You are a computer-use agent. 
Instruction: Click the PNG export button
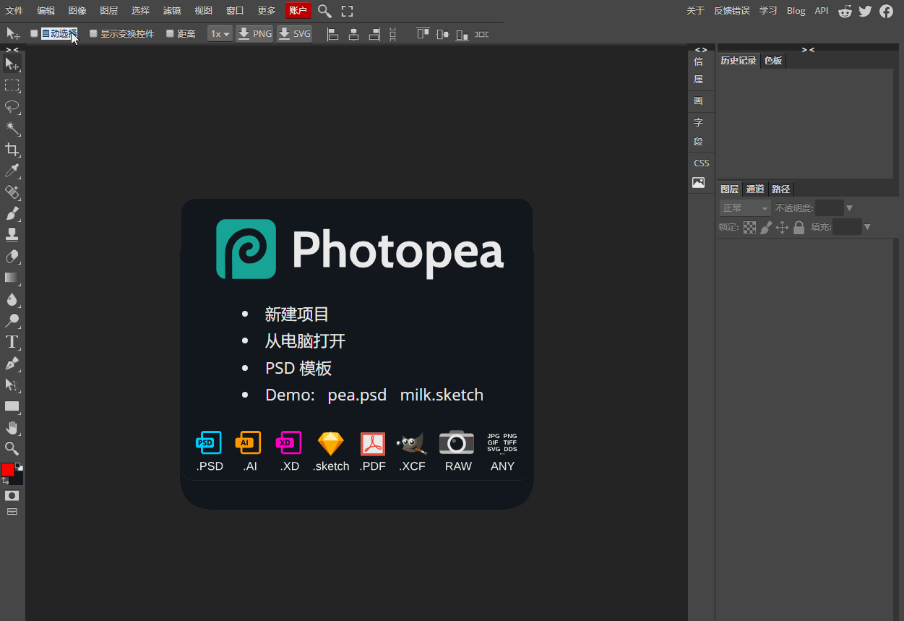[255, 34]
